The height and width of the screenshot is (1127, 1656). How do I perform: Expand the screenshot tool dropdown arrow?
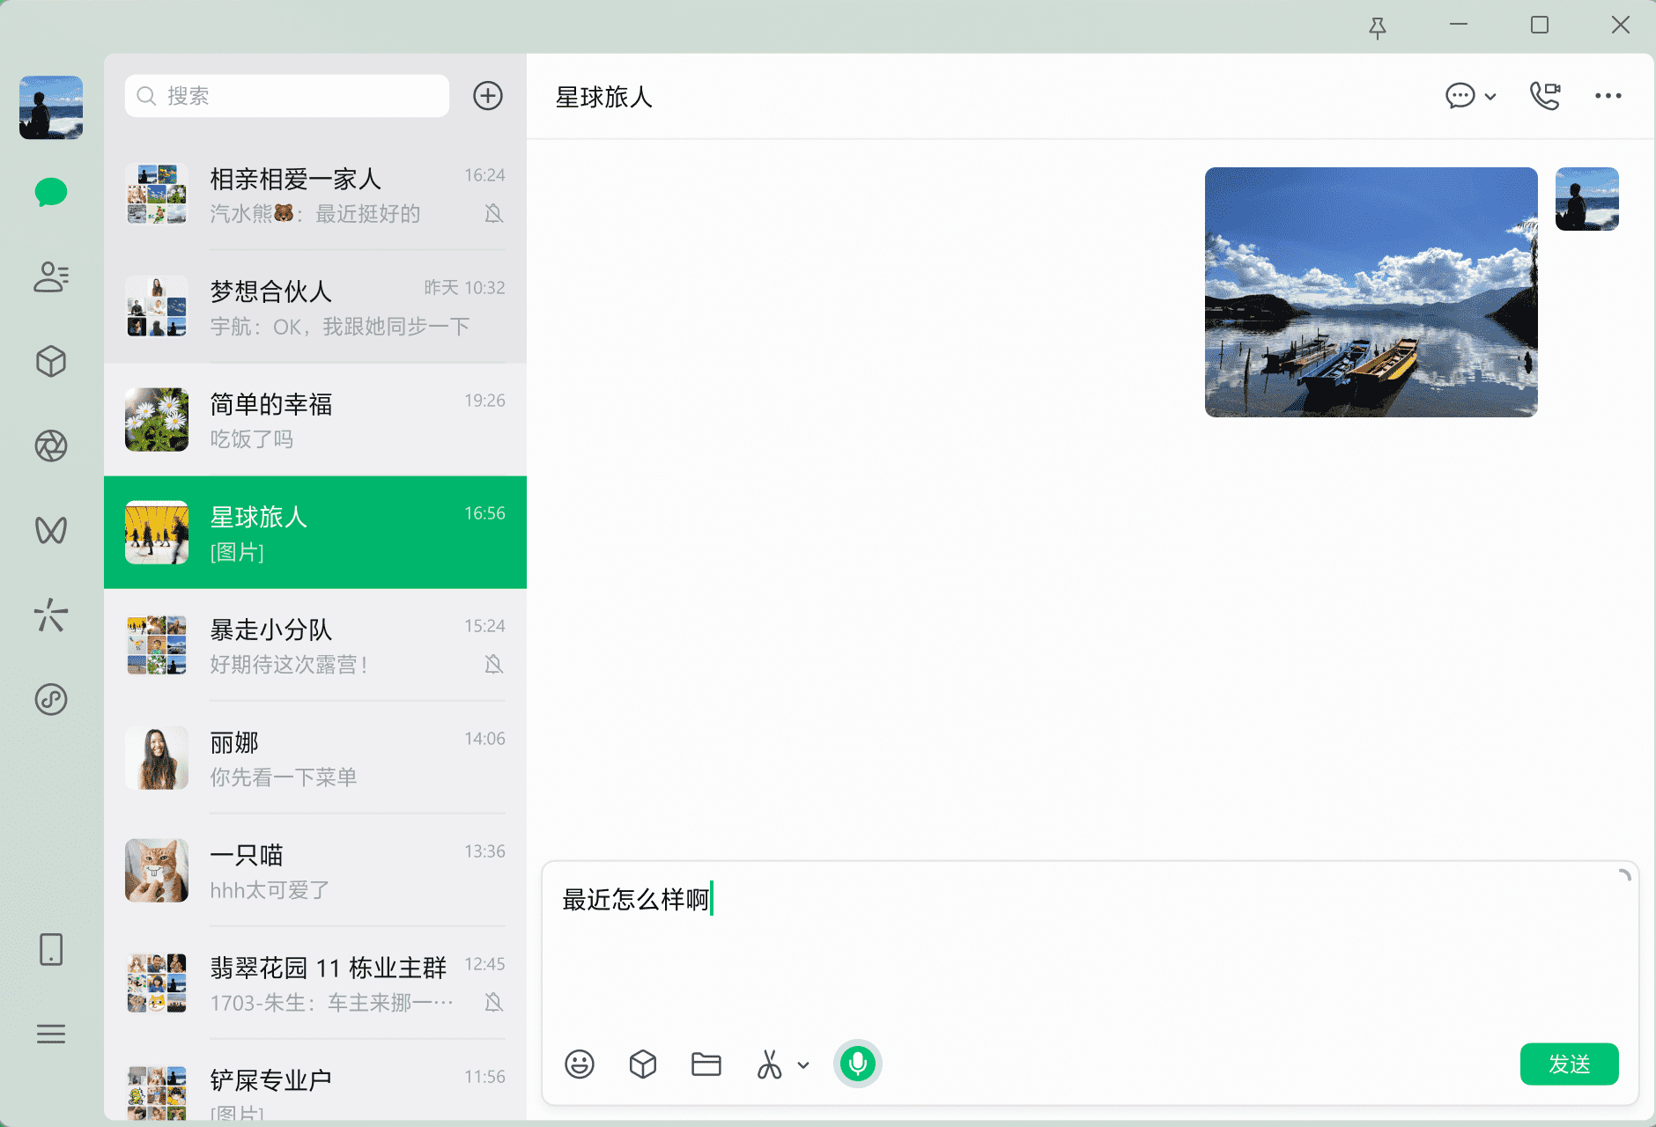(x=802, y=1064)
